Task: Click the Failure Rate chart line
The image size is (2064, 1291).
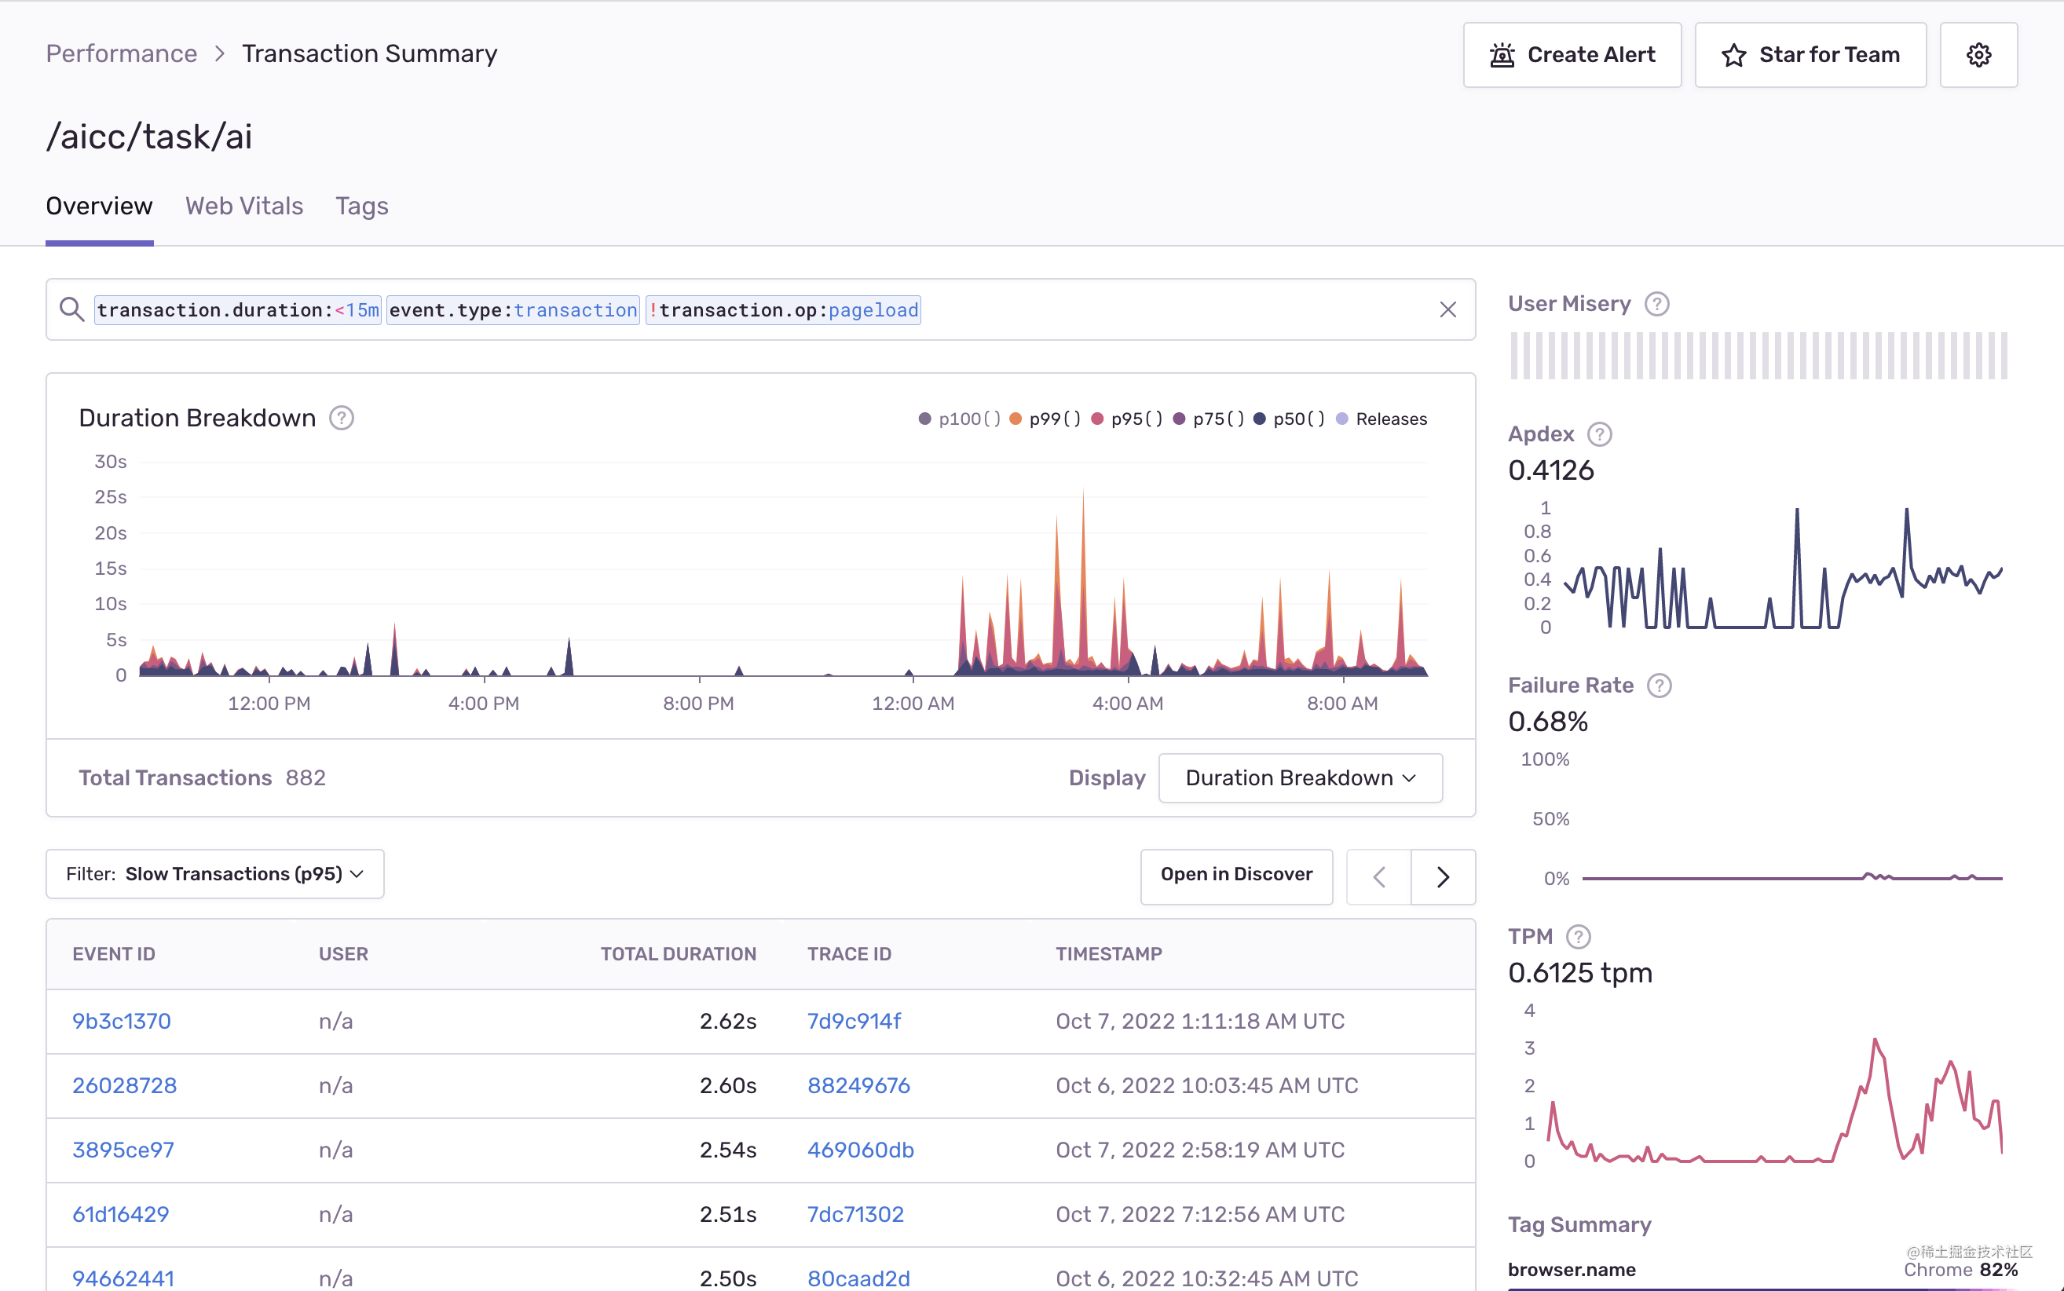Action: (x=1791, y=876)
